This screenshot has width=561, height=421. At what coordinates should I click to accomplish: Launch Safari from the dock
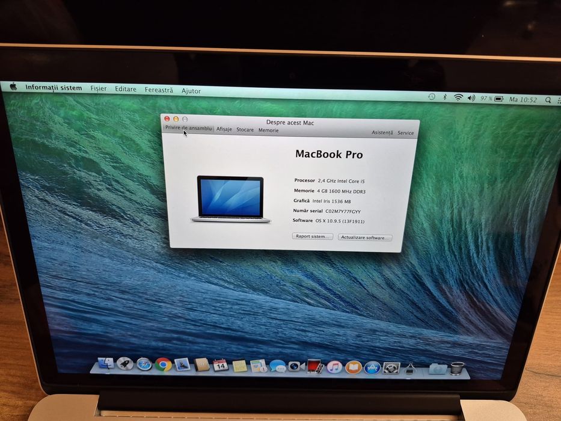tap(144, 364)
